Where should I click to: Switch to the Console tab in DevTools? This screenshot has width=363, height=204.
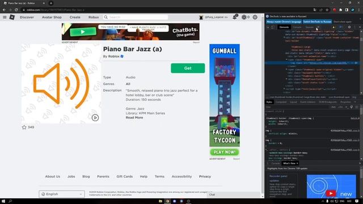[297, 27]
